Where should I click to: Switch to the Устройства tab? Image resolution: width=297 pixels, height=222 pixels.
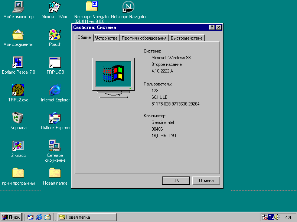(x=106, y=38)
